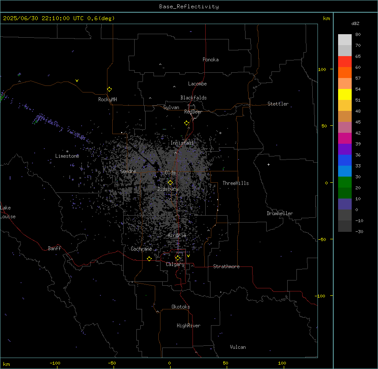Click the Ponoka city label
The height and width of the screenshot is (369, 378).
click(210, 60)
